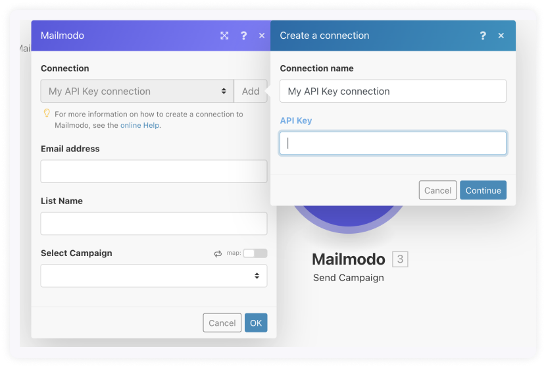Close the Create a connection panel
Viewport: 546px width, 368px height.
click(x=501, y=36)
